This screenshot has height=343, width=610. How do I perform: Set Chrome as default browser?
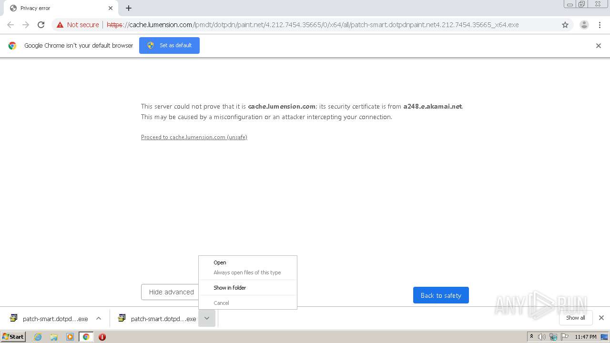pyautogui.click(x=169, y=45)
